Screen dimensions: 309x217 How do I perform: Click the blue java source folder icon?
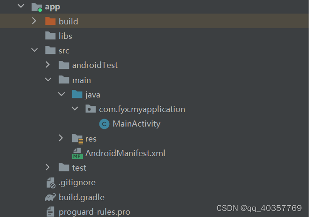tap(77, 94)
